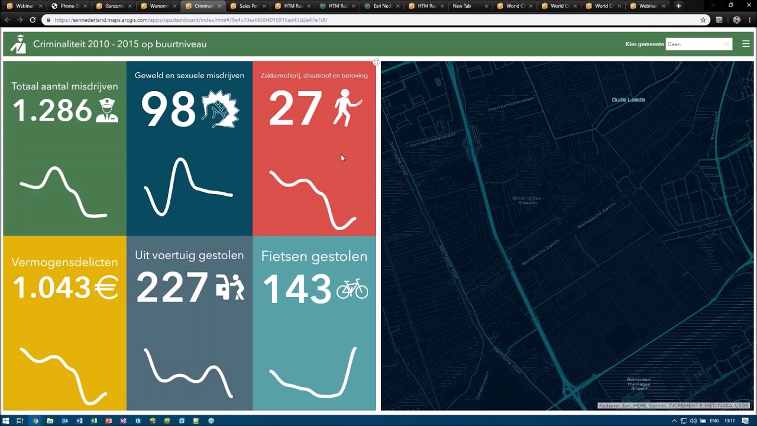Click the police officer icon beside 1.286
The height and width of the screenshot is (426, 757).
pos(107,110)
